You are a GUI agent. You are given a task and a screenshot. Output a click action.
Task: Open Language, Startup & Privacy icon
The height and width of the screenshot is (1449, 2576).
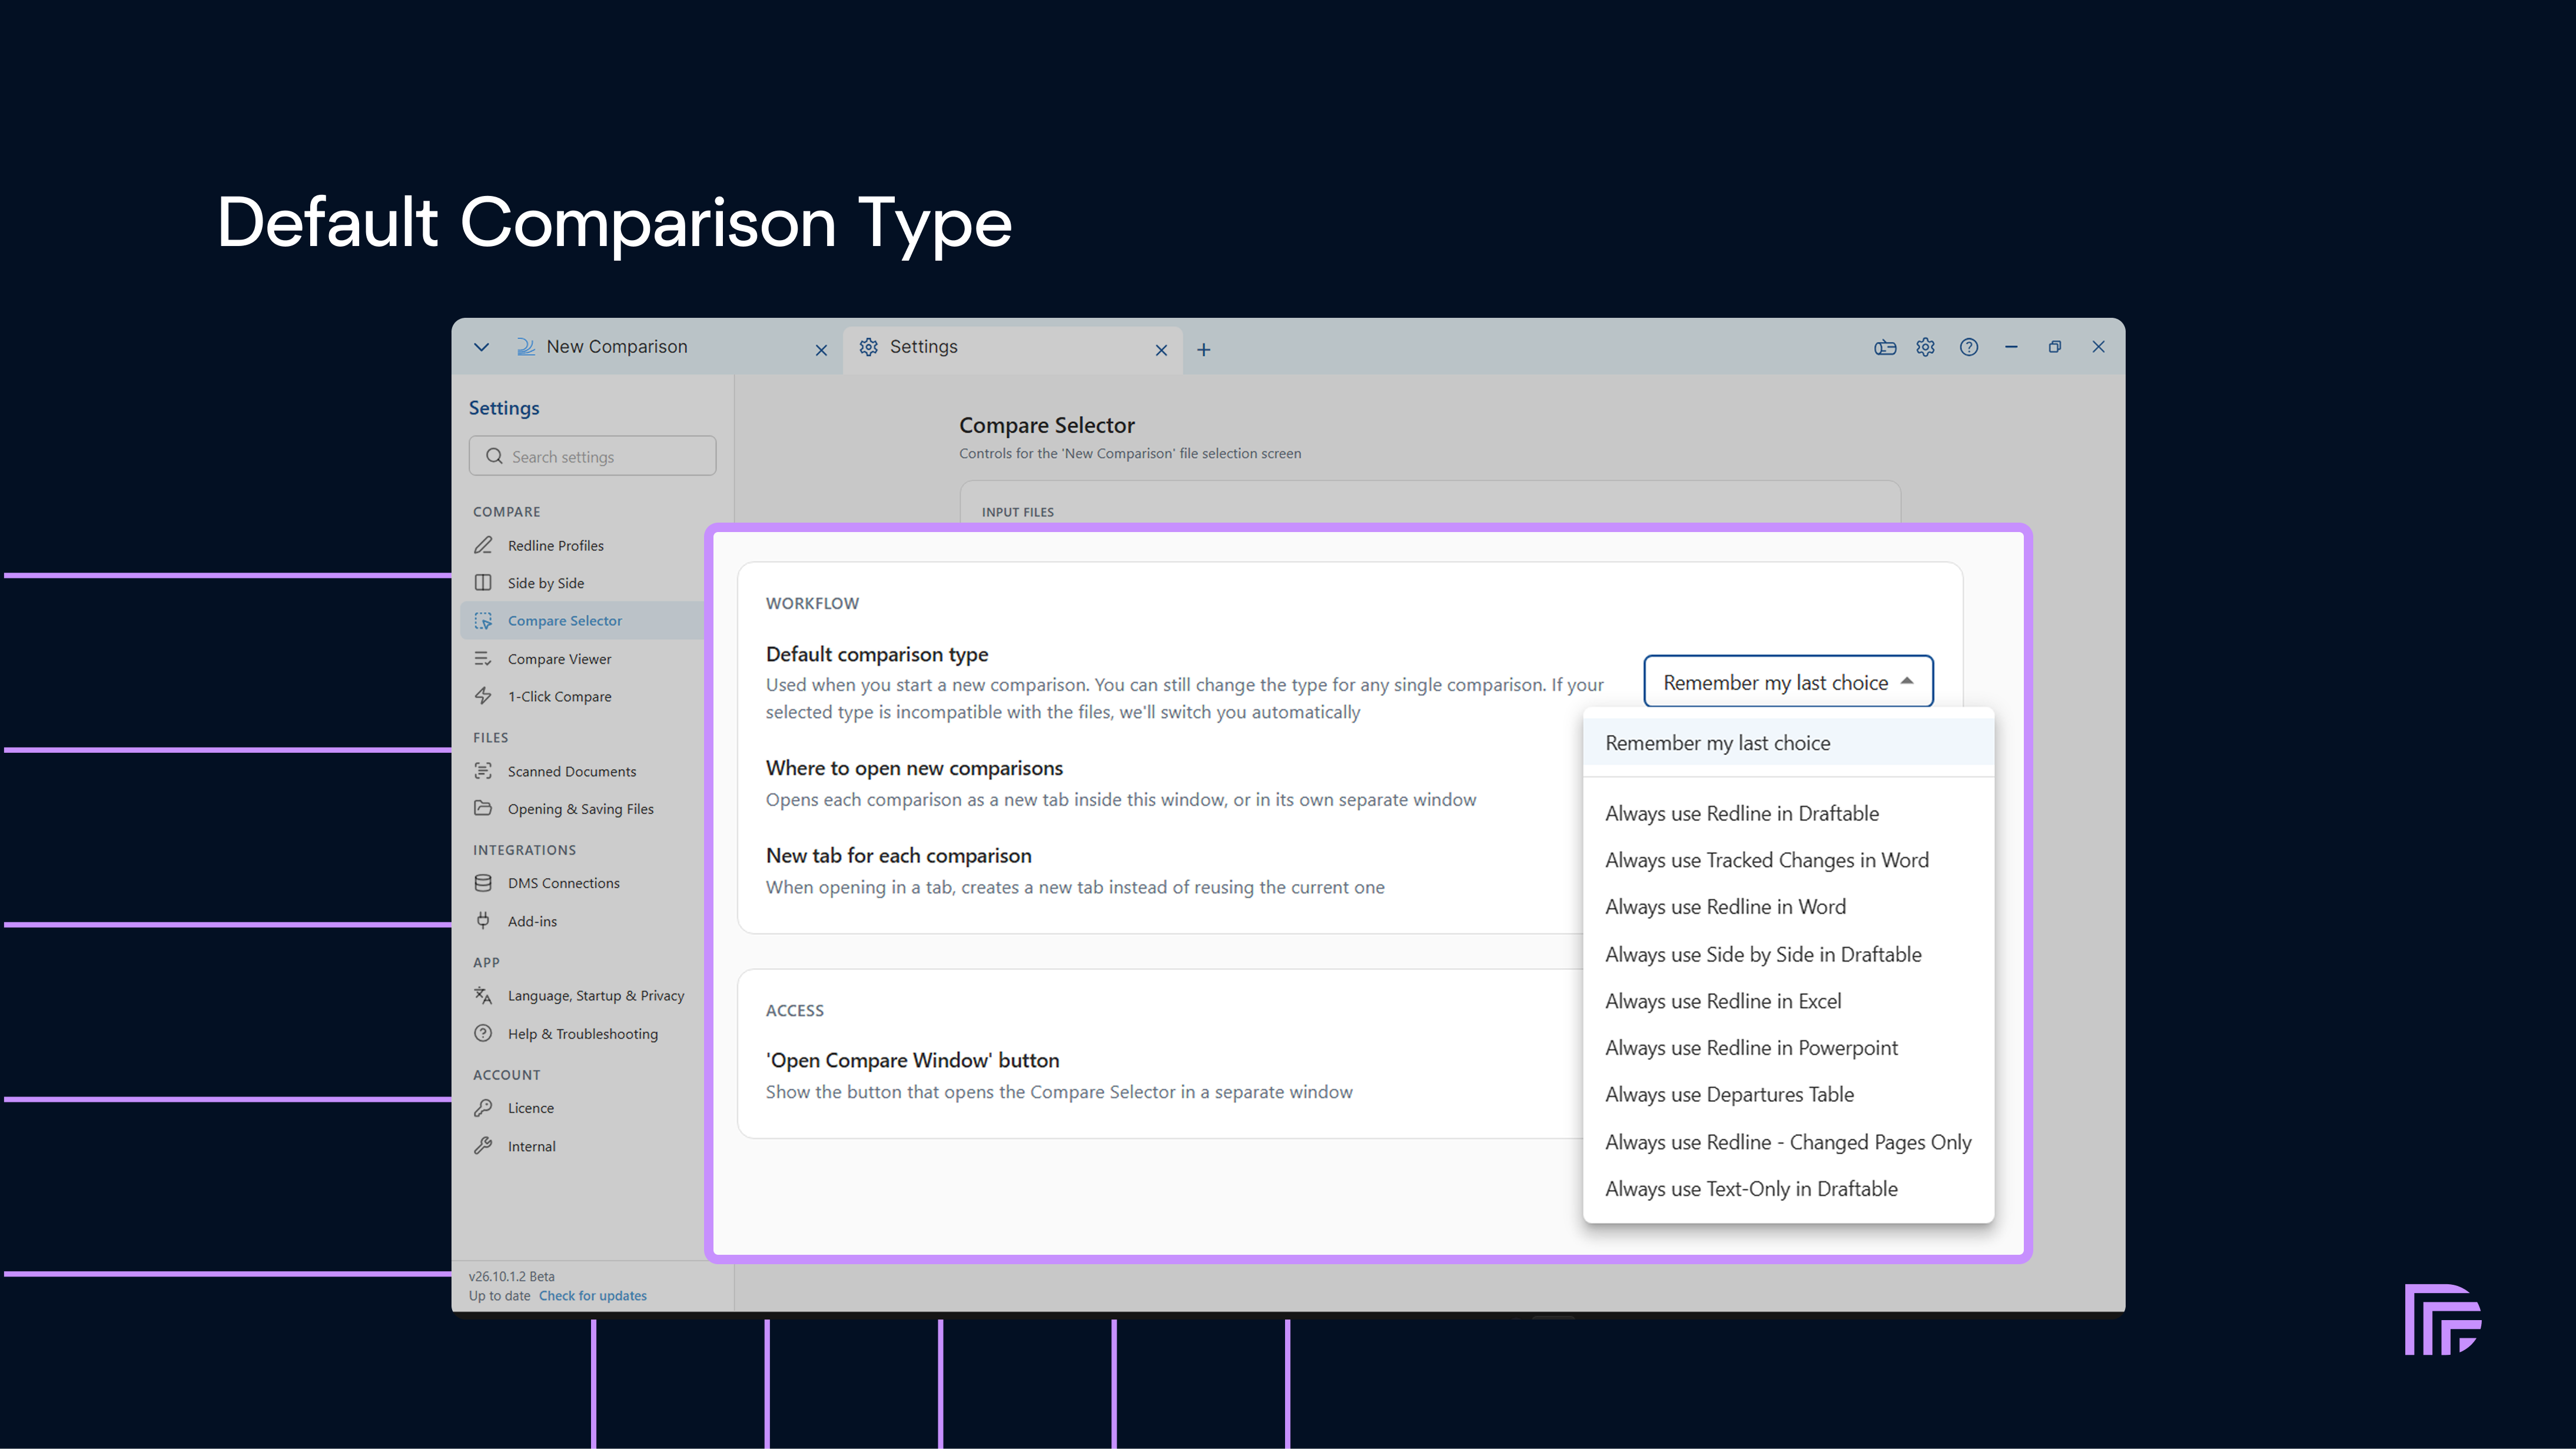483,995
